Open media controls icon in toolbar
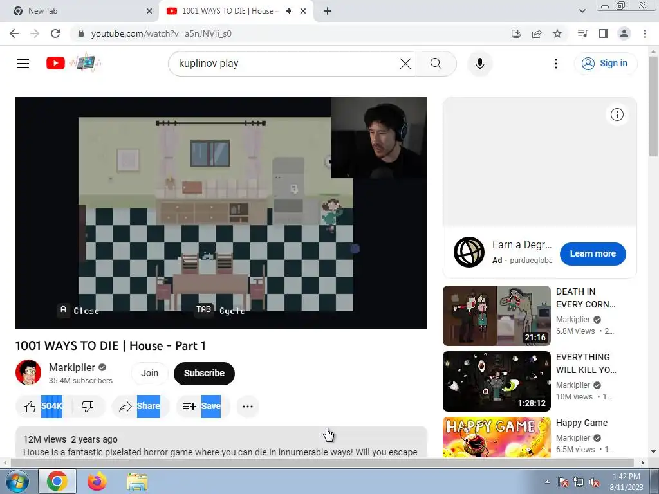The width and height of the screenshot is (659, 494). pyautogui.click(x=582, y=33)
